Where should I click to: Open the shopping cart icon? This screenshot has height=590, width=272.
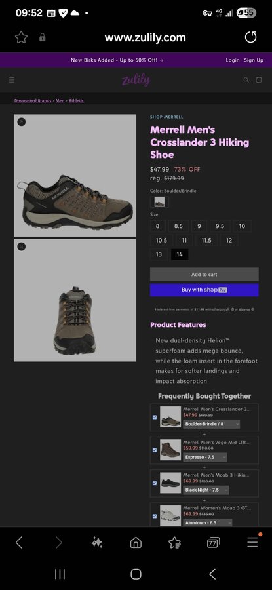tap(258, 80)
